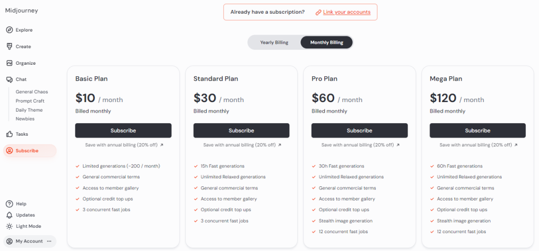Subscribe to the Pro Plan
This screenshot has height=251, width=539.
pos(360,130)
